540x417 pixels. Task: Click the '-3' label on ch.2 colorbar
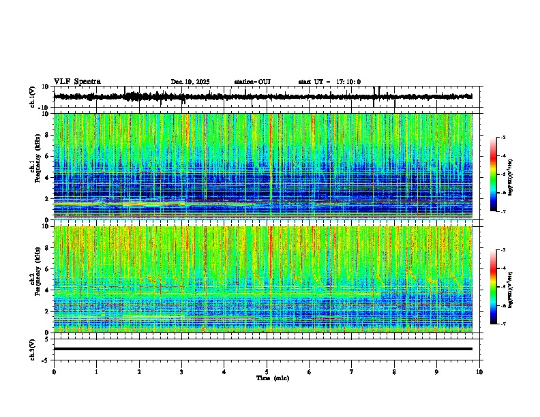click(503, 250)
